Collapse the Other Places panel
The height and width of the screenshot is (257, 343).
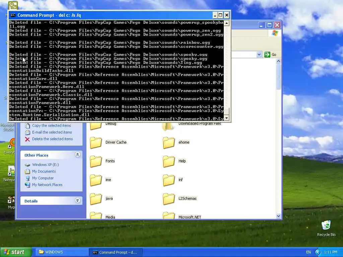77,155
